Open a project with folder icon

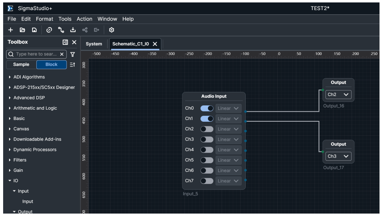point(22,30)
